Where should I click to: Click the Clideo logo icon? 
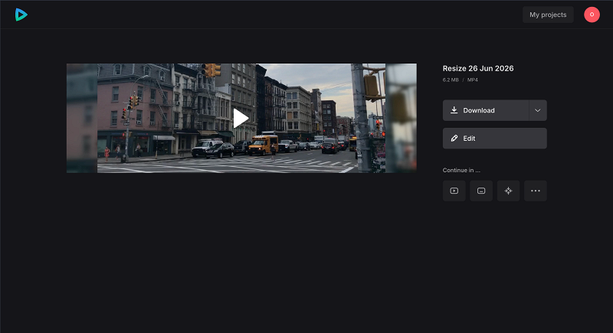click(21, 15)
